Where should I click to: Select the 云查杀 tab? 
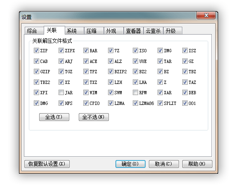click(x=153, y=31)
